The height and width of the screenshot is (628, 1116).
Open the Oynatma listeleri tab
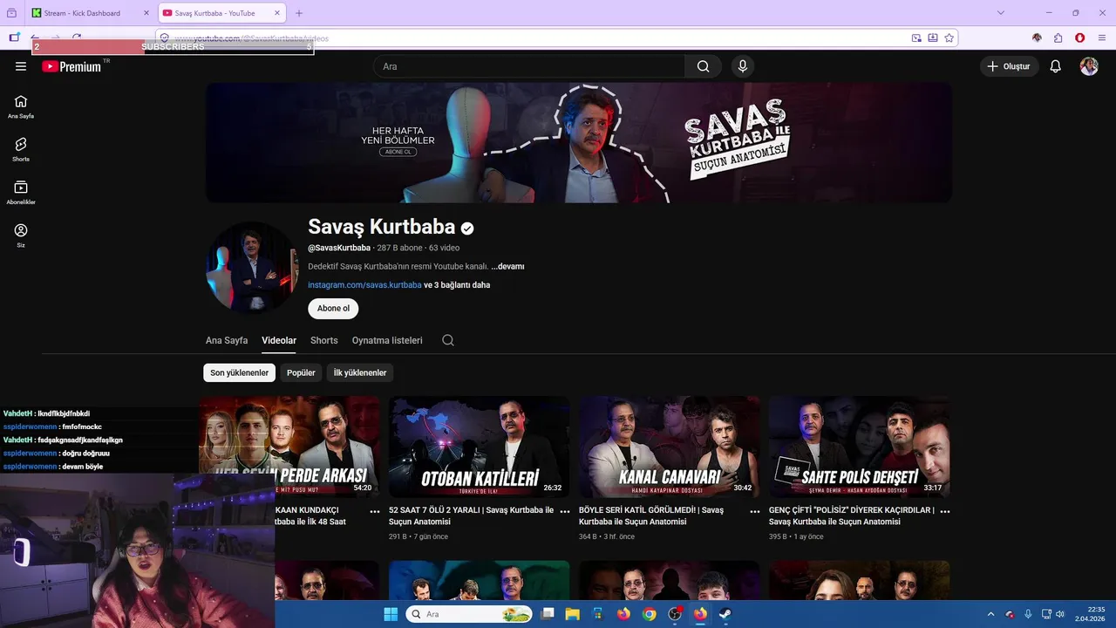click(x=387, y=340)
